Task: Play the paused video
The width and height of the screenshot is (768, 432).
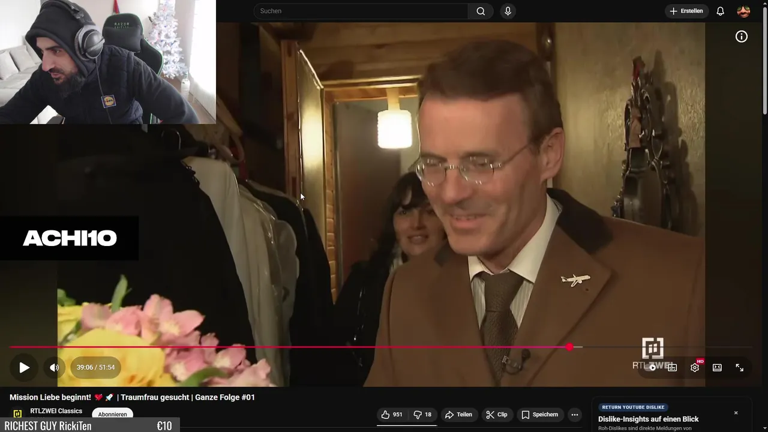Action: tap(24, 368)
